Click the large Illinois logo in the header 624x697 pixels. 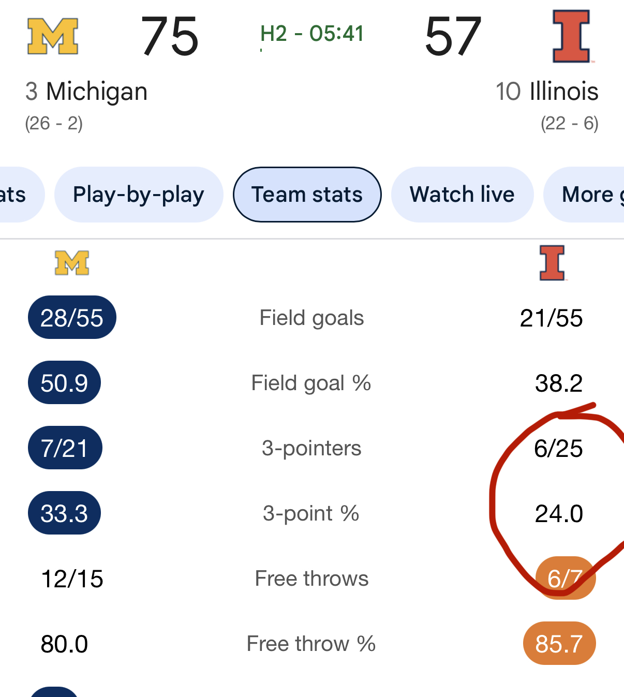pyautogui.click(x=571, y=36)
